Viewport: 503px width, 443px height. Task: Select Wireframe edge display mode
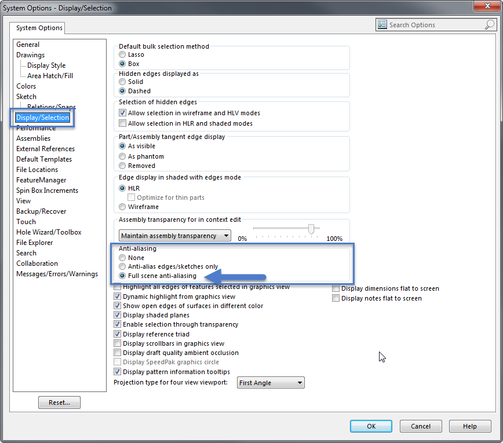pos(122,207)
